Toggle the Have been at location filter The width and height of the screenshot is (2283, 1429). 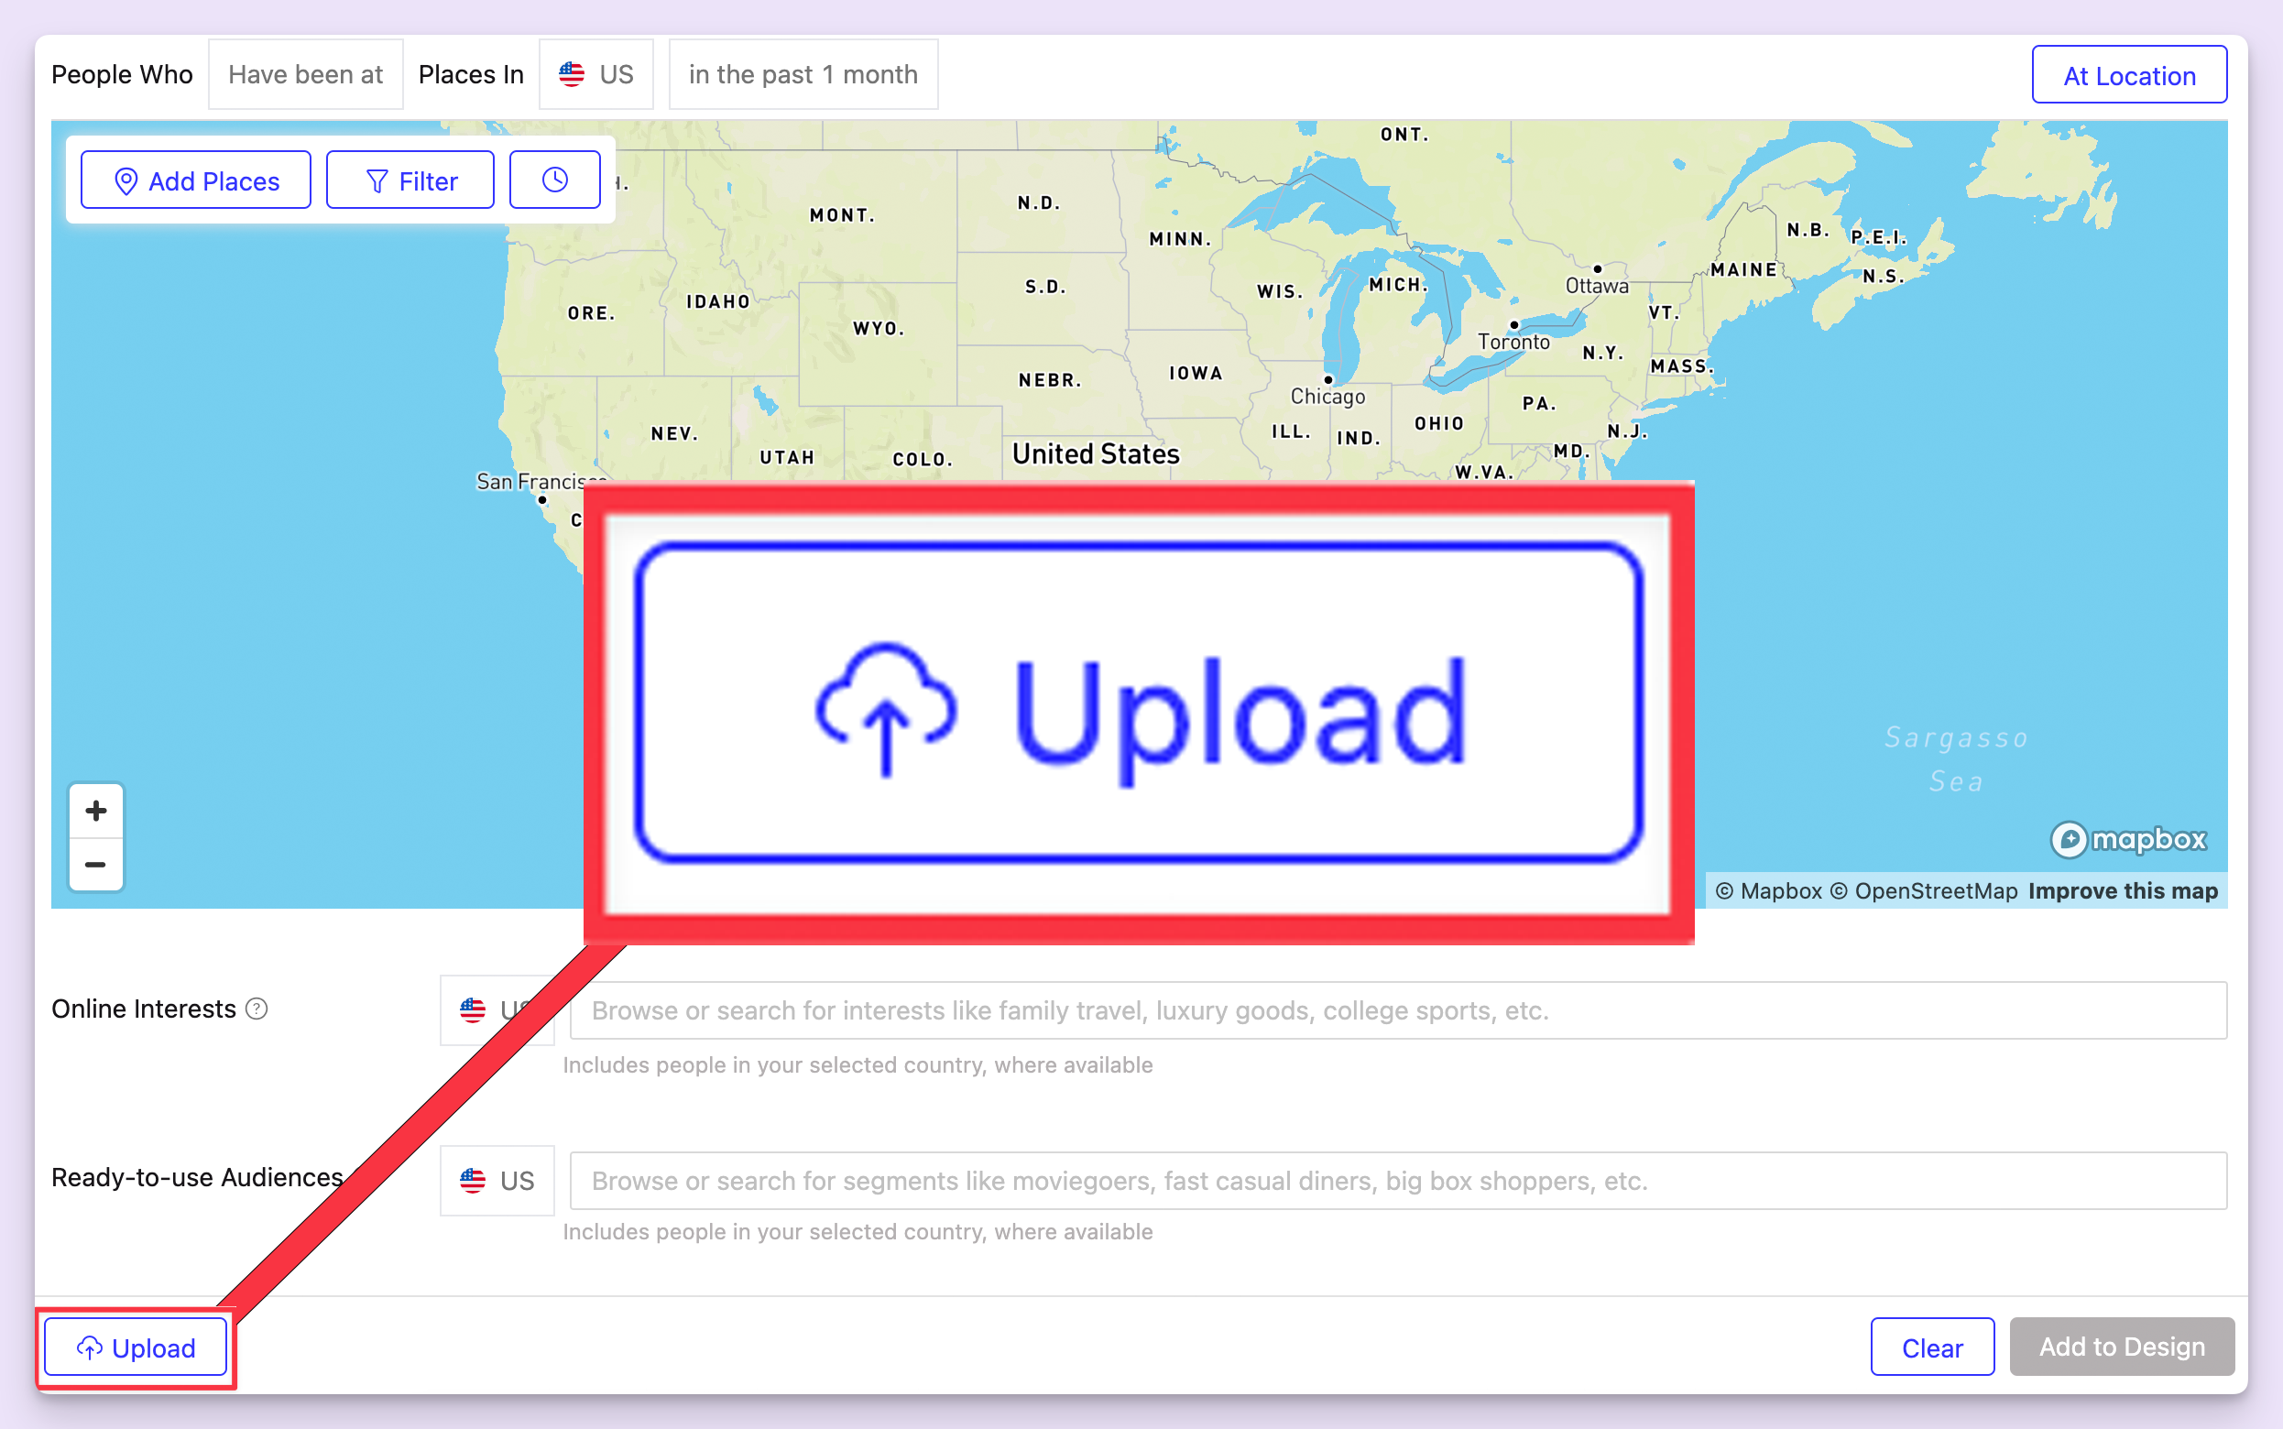[x=306, y=74]
